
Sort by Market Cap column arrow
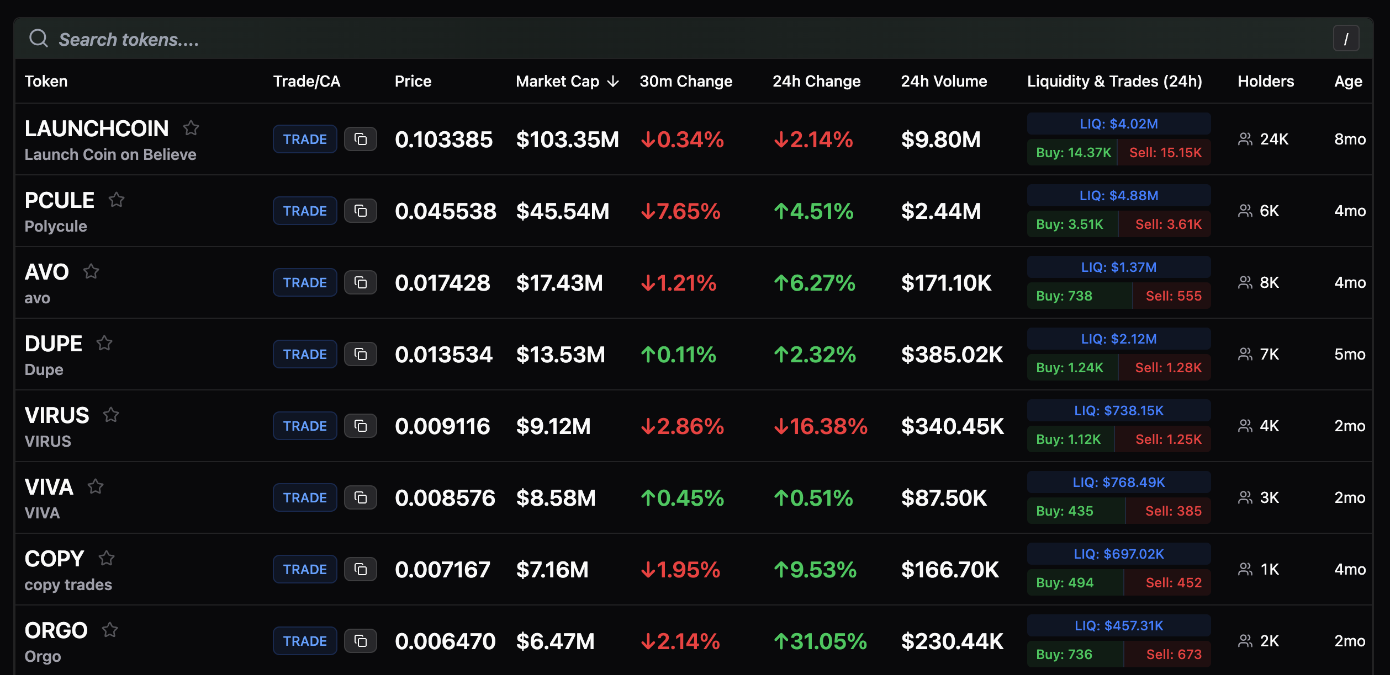click(x=613, y=82)
